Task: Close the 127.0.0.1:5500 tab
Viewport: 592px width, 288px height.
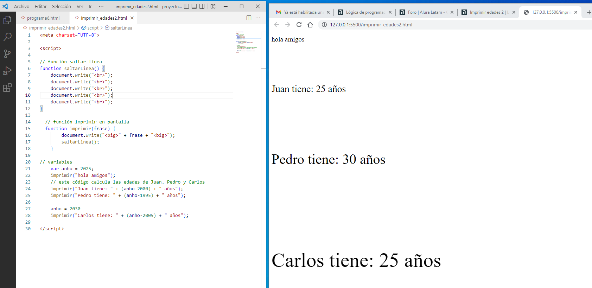Action: click(x=576, y=12)
